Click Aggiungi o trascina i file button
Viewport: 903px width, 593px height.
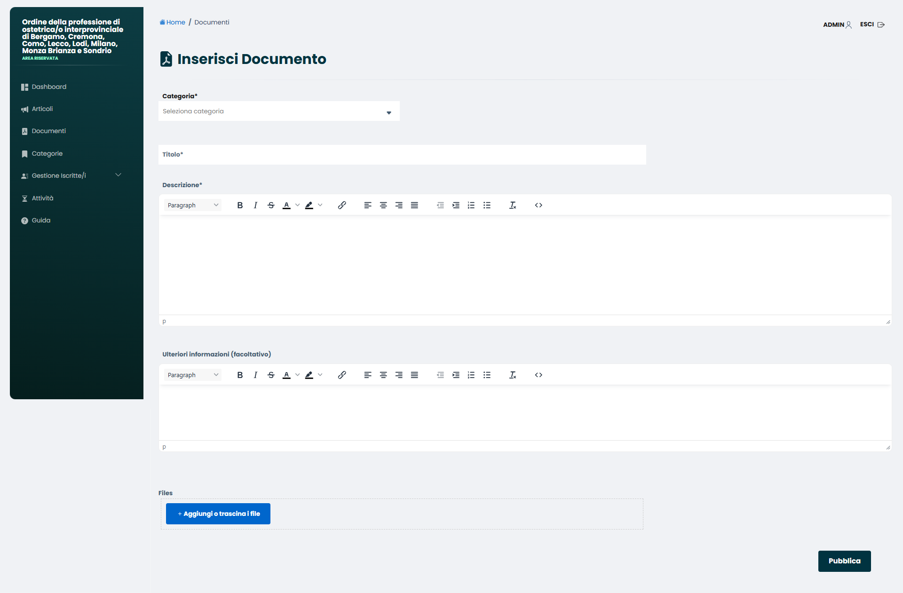point(218,514)
